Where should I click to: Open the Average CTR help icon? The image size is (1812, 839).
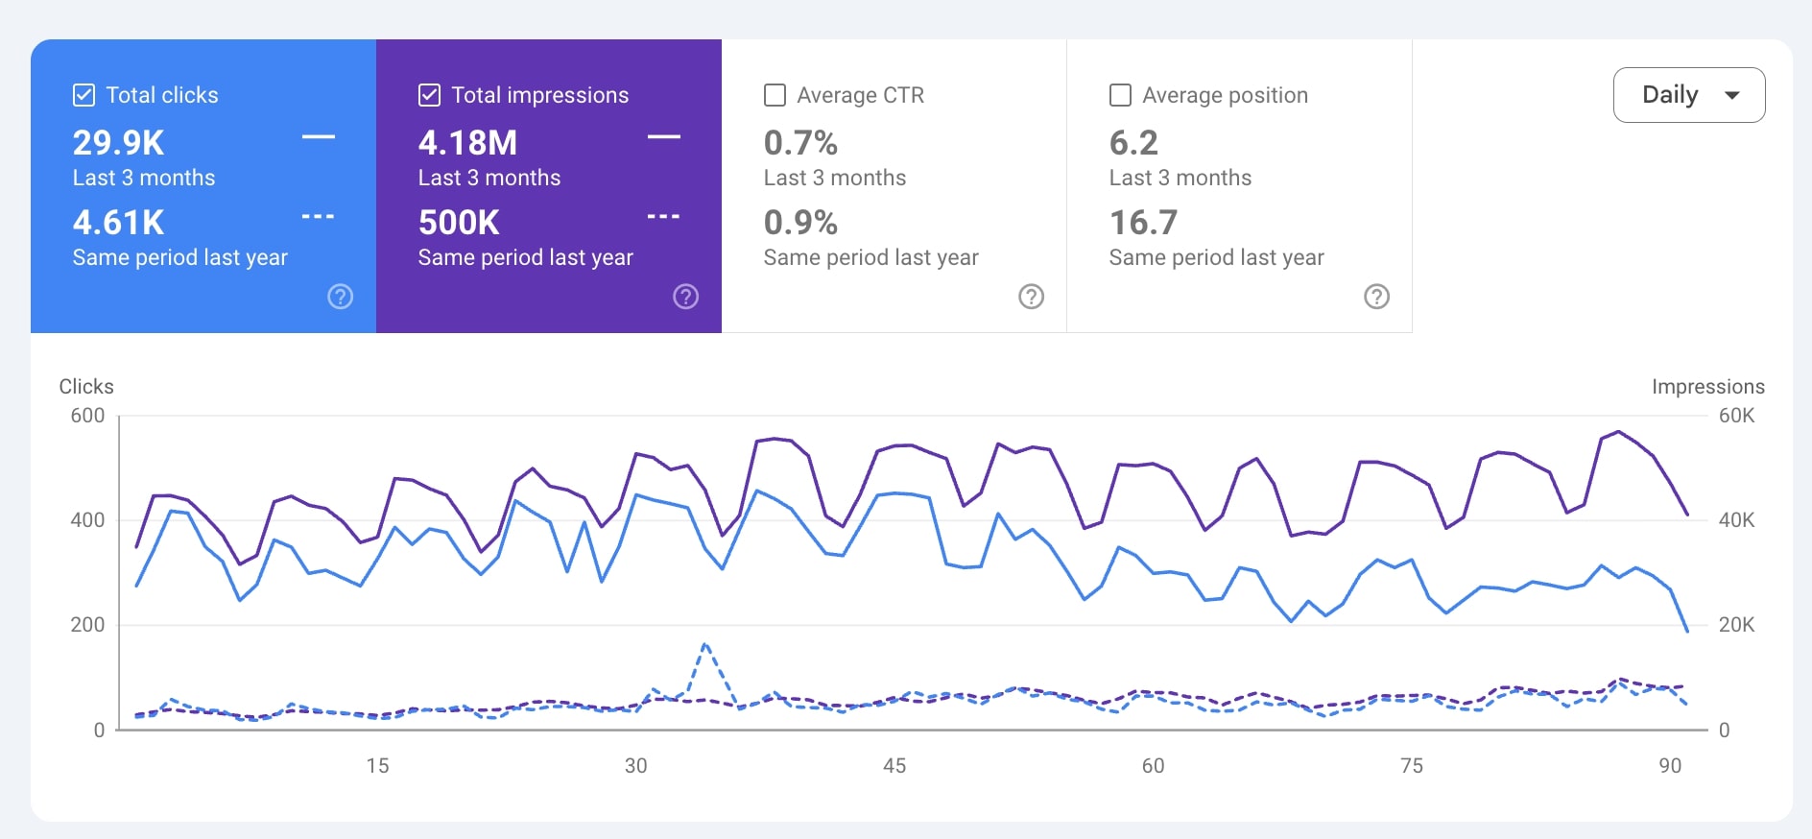(x=1031, y=297)
